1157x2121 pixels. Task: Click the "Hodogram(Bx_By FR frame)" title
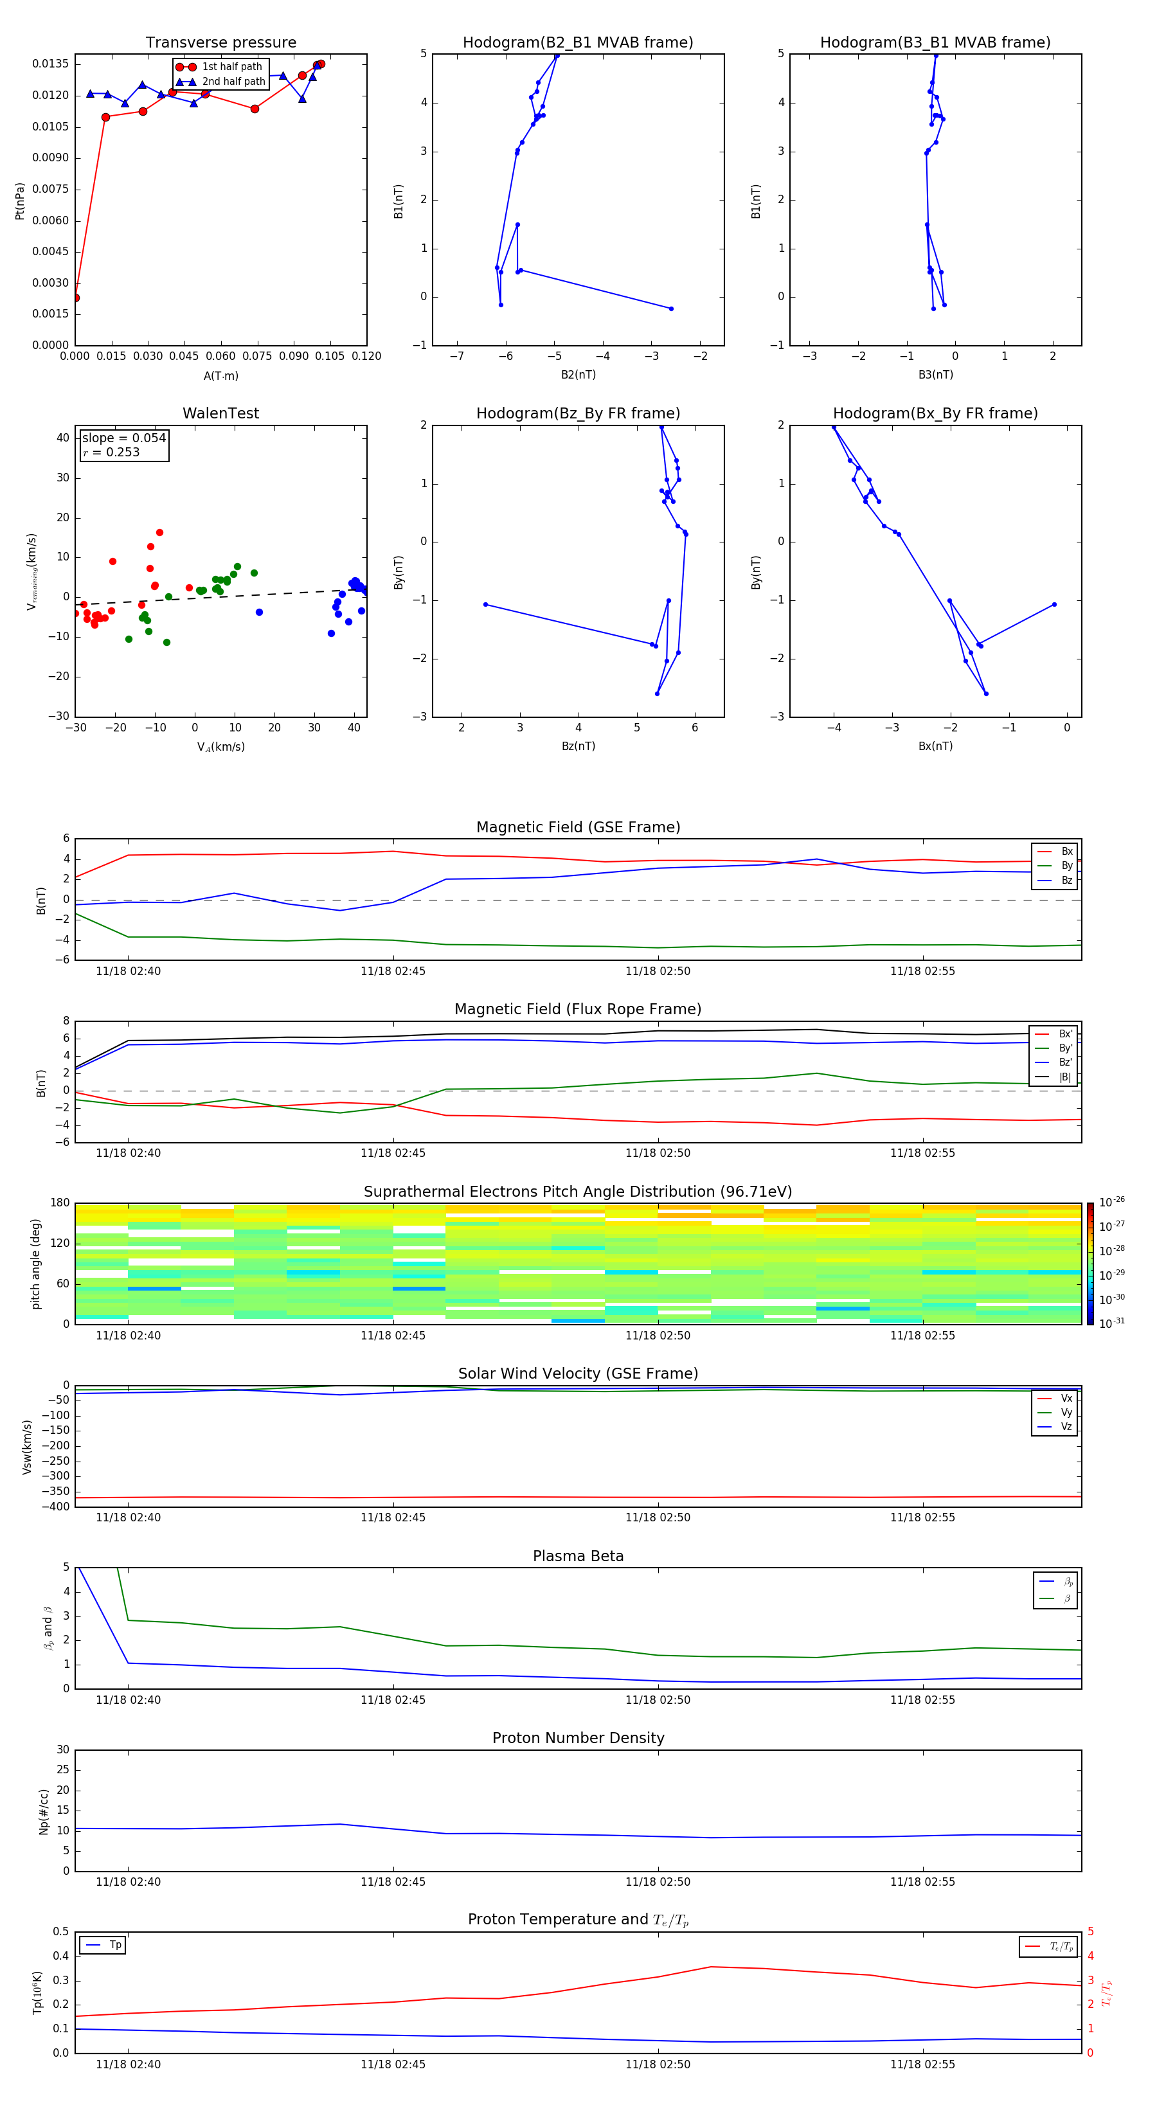[x=935, y=413]
